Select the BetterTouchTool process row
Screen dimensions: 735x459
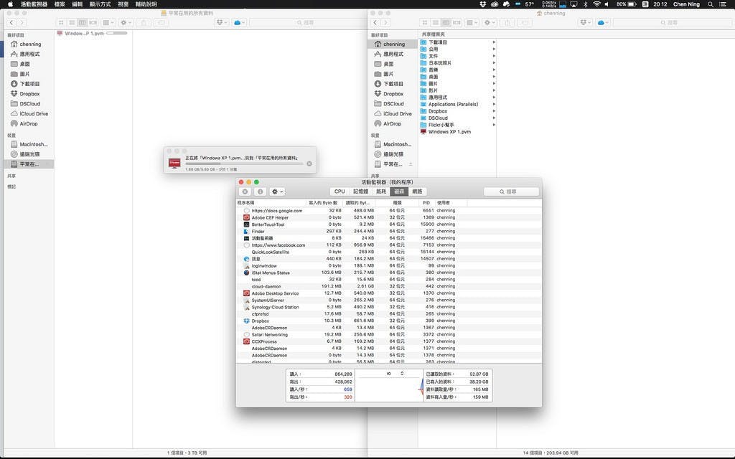pos(388,224)
